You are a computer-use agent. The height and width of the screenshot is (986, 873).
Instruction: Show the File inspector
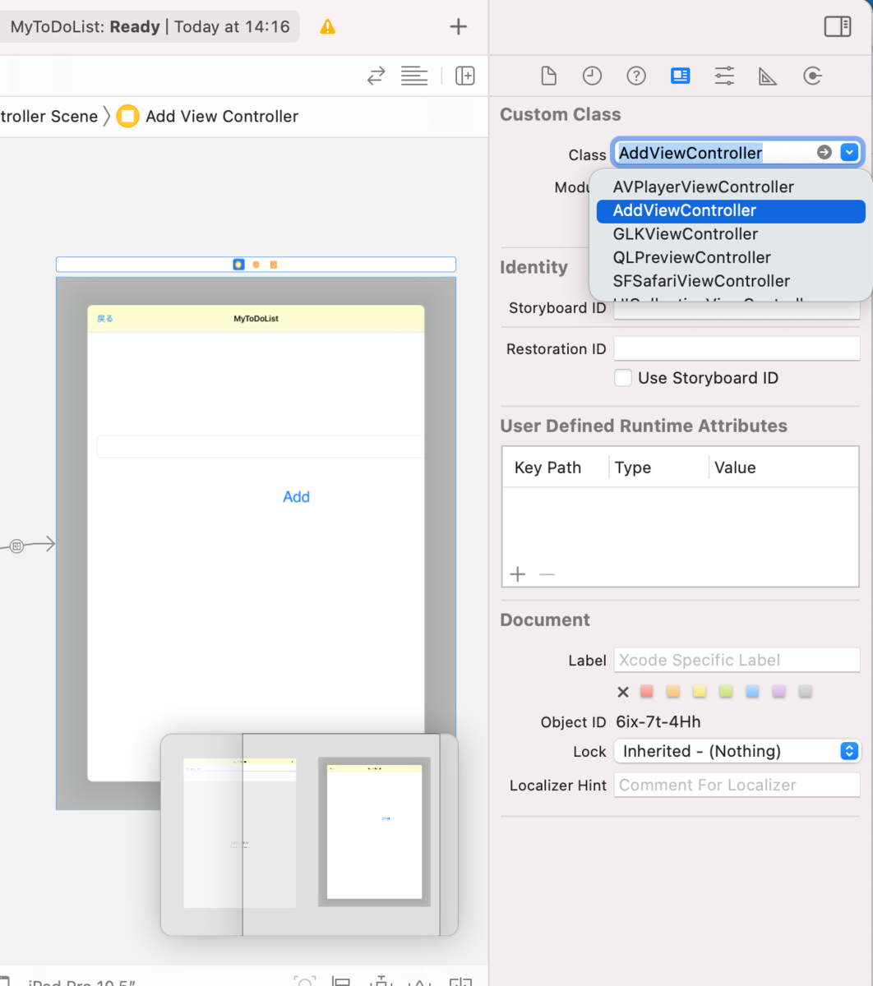pos(548,76)
